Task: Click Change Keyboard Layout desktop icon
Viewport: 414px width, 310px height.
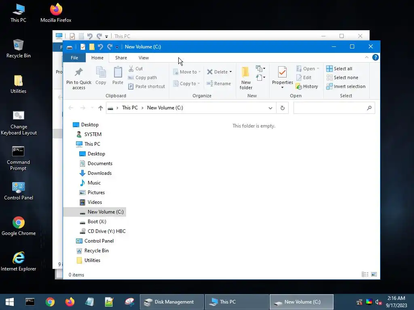Action: tap(19, 123)
